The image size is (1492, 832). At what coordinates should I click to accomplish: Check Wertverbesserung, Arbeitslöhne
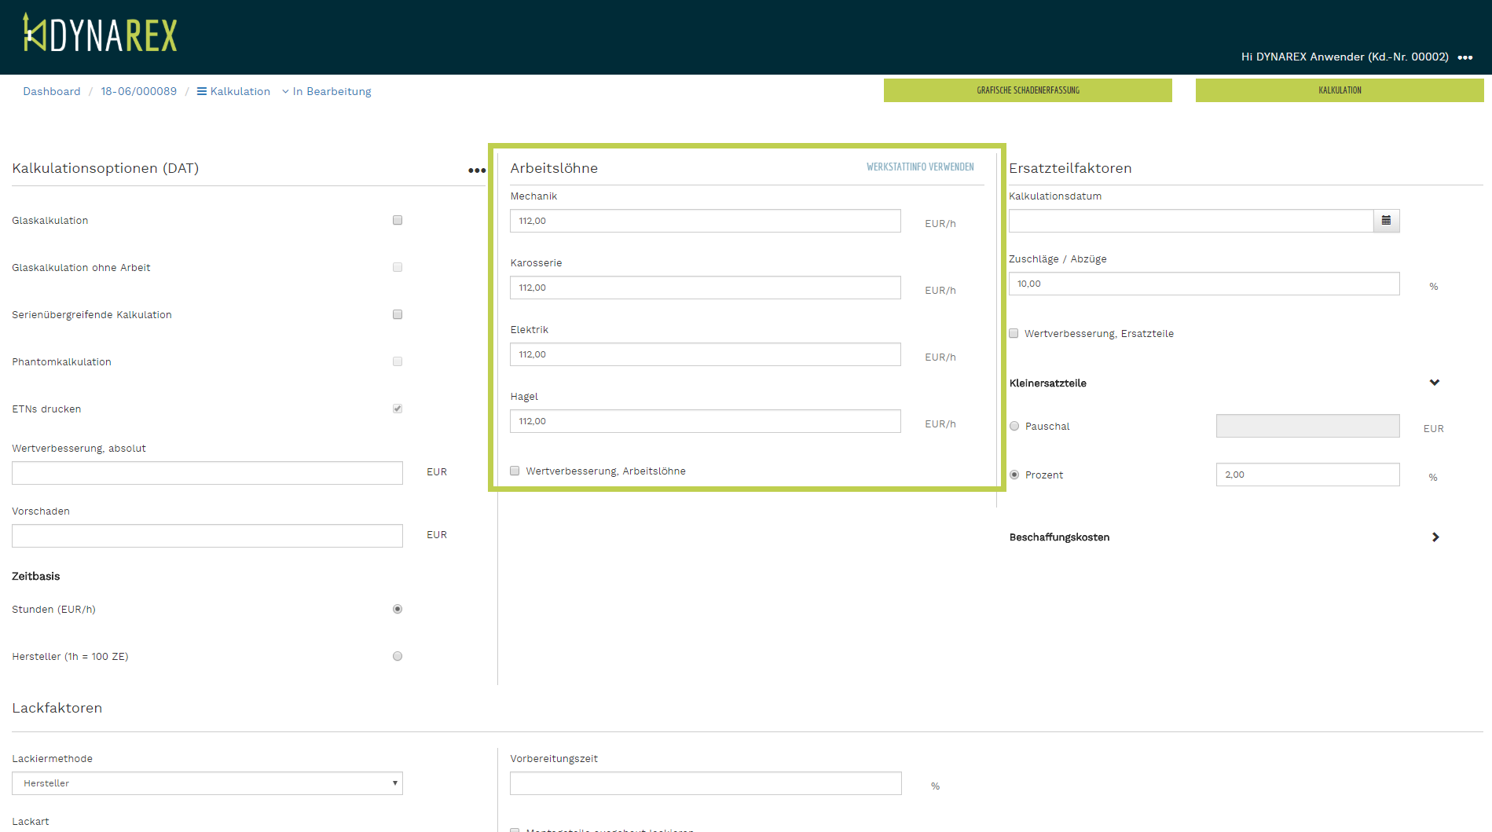tap(515, 471)
